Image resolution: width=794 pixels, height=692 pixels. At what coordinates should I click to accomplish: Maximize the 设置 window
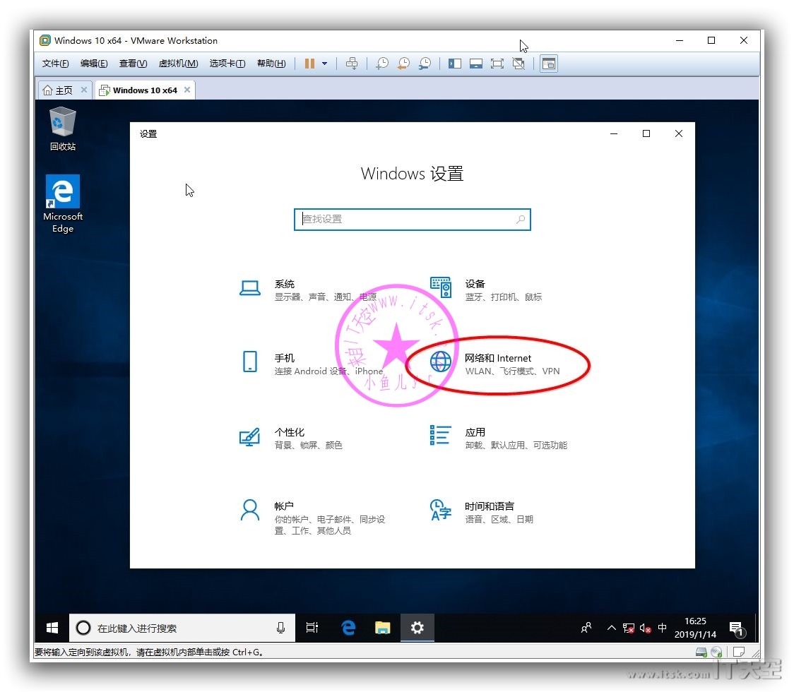tap(646, 133)
